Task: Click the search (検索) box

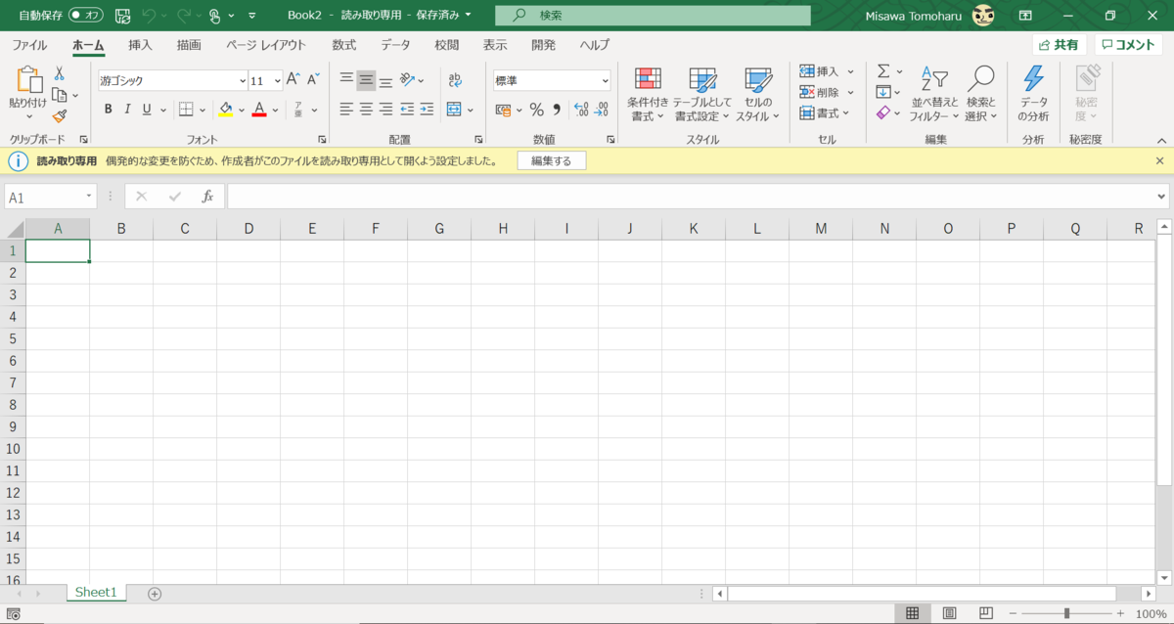Action: [653, 16]
